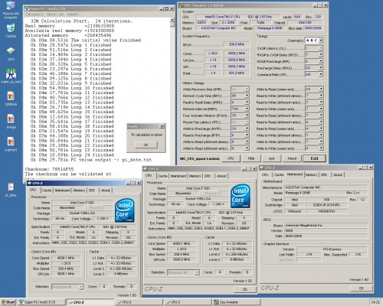Click the Exit button in CPU-Tweaker
The height and width of the screenshot is (306, 383).
coord(314,158)
